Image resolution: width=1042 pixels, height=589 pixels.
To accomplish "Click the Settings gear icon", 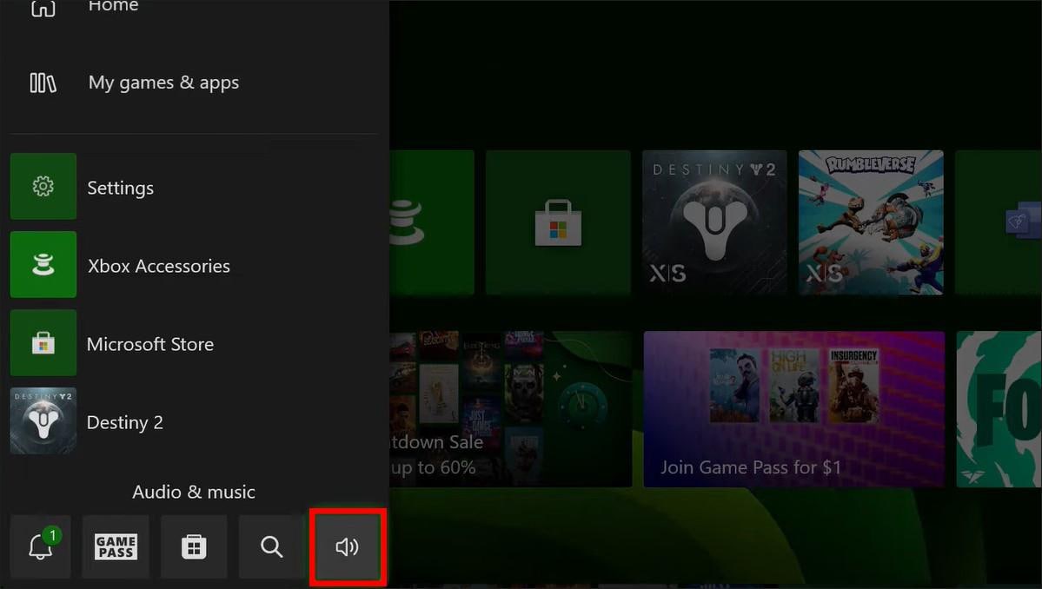I will pyautogui.click(x=43, y=187).
